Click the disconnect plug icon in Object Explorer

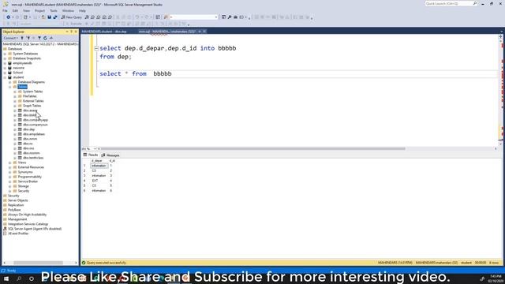(28, 38)
